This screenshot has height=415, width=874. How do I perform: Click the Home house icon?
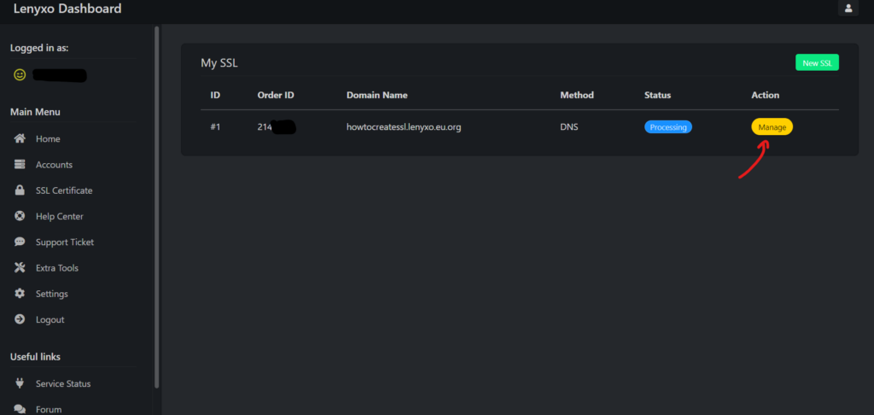click(20, 139)
